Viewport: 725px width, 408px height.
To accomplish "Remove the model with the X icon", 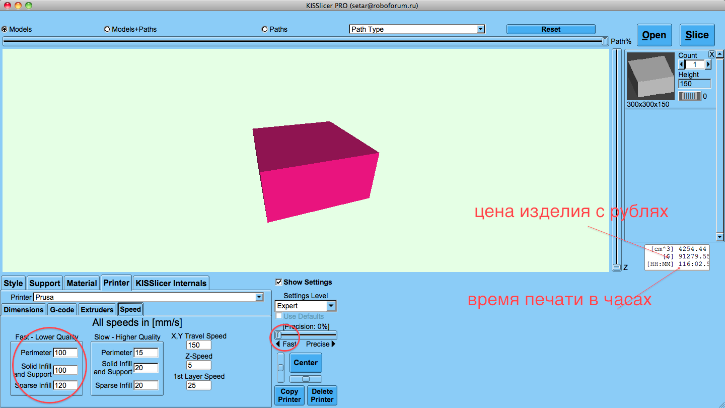I will click(x=711, y=54).
